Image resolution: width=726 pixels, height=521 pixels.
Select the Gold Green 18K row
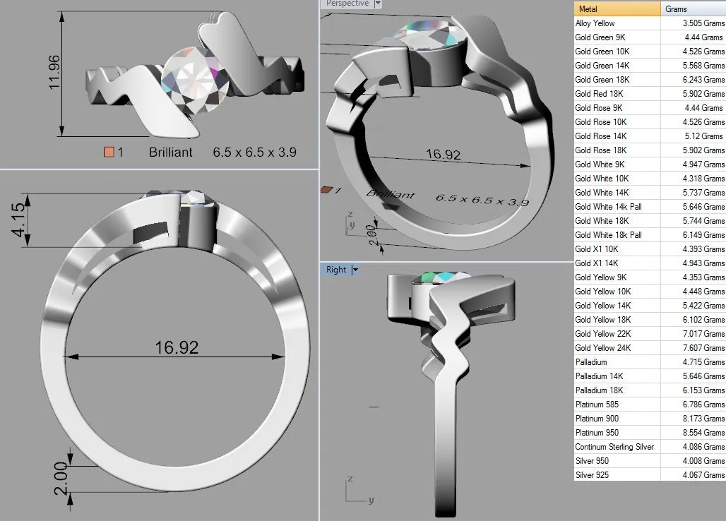point(650,80)
